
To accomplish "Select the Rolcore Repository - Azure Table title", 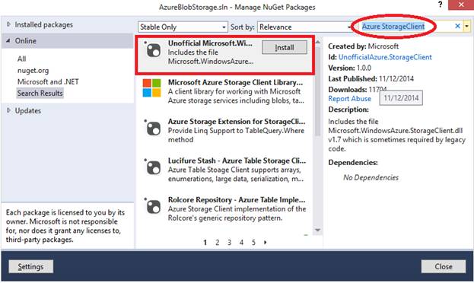I will point(237,200).
